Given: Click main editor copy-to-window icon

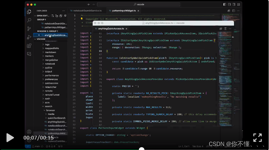Looking at the screenshot, I should click(229, 10).
